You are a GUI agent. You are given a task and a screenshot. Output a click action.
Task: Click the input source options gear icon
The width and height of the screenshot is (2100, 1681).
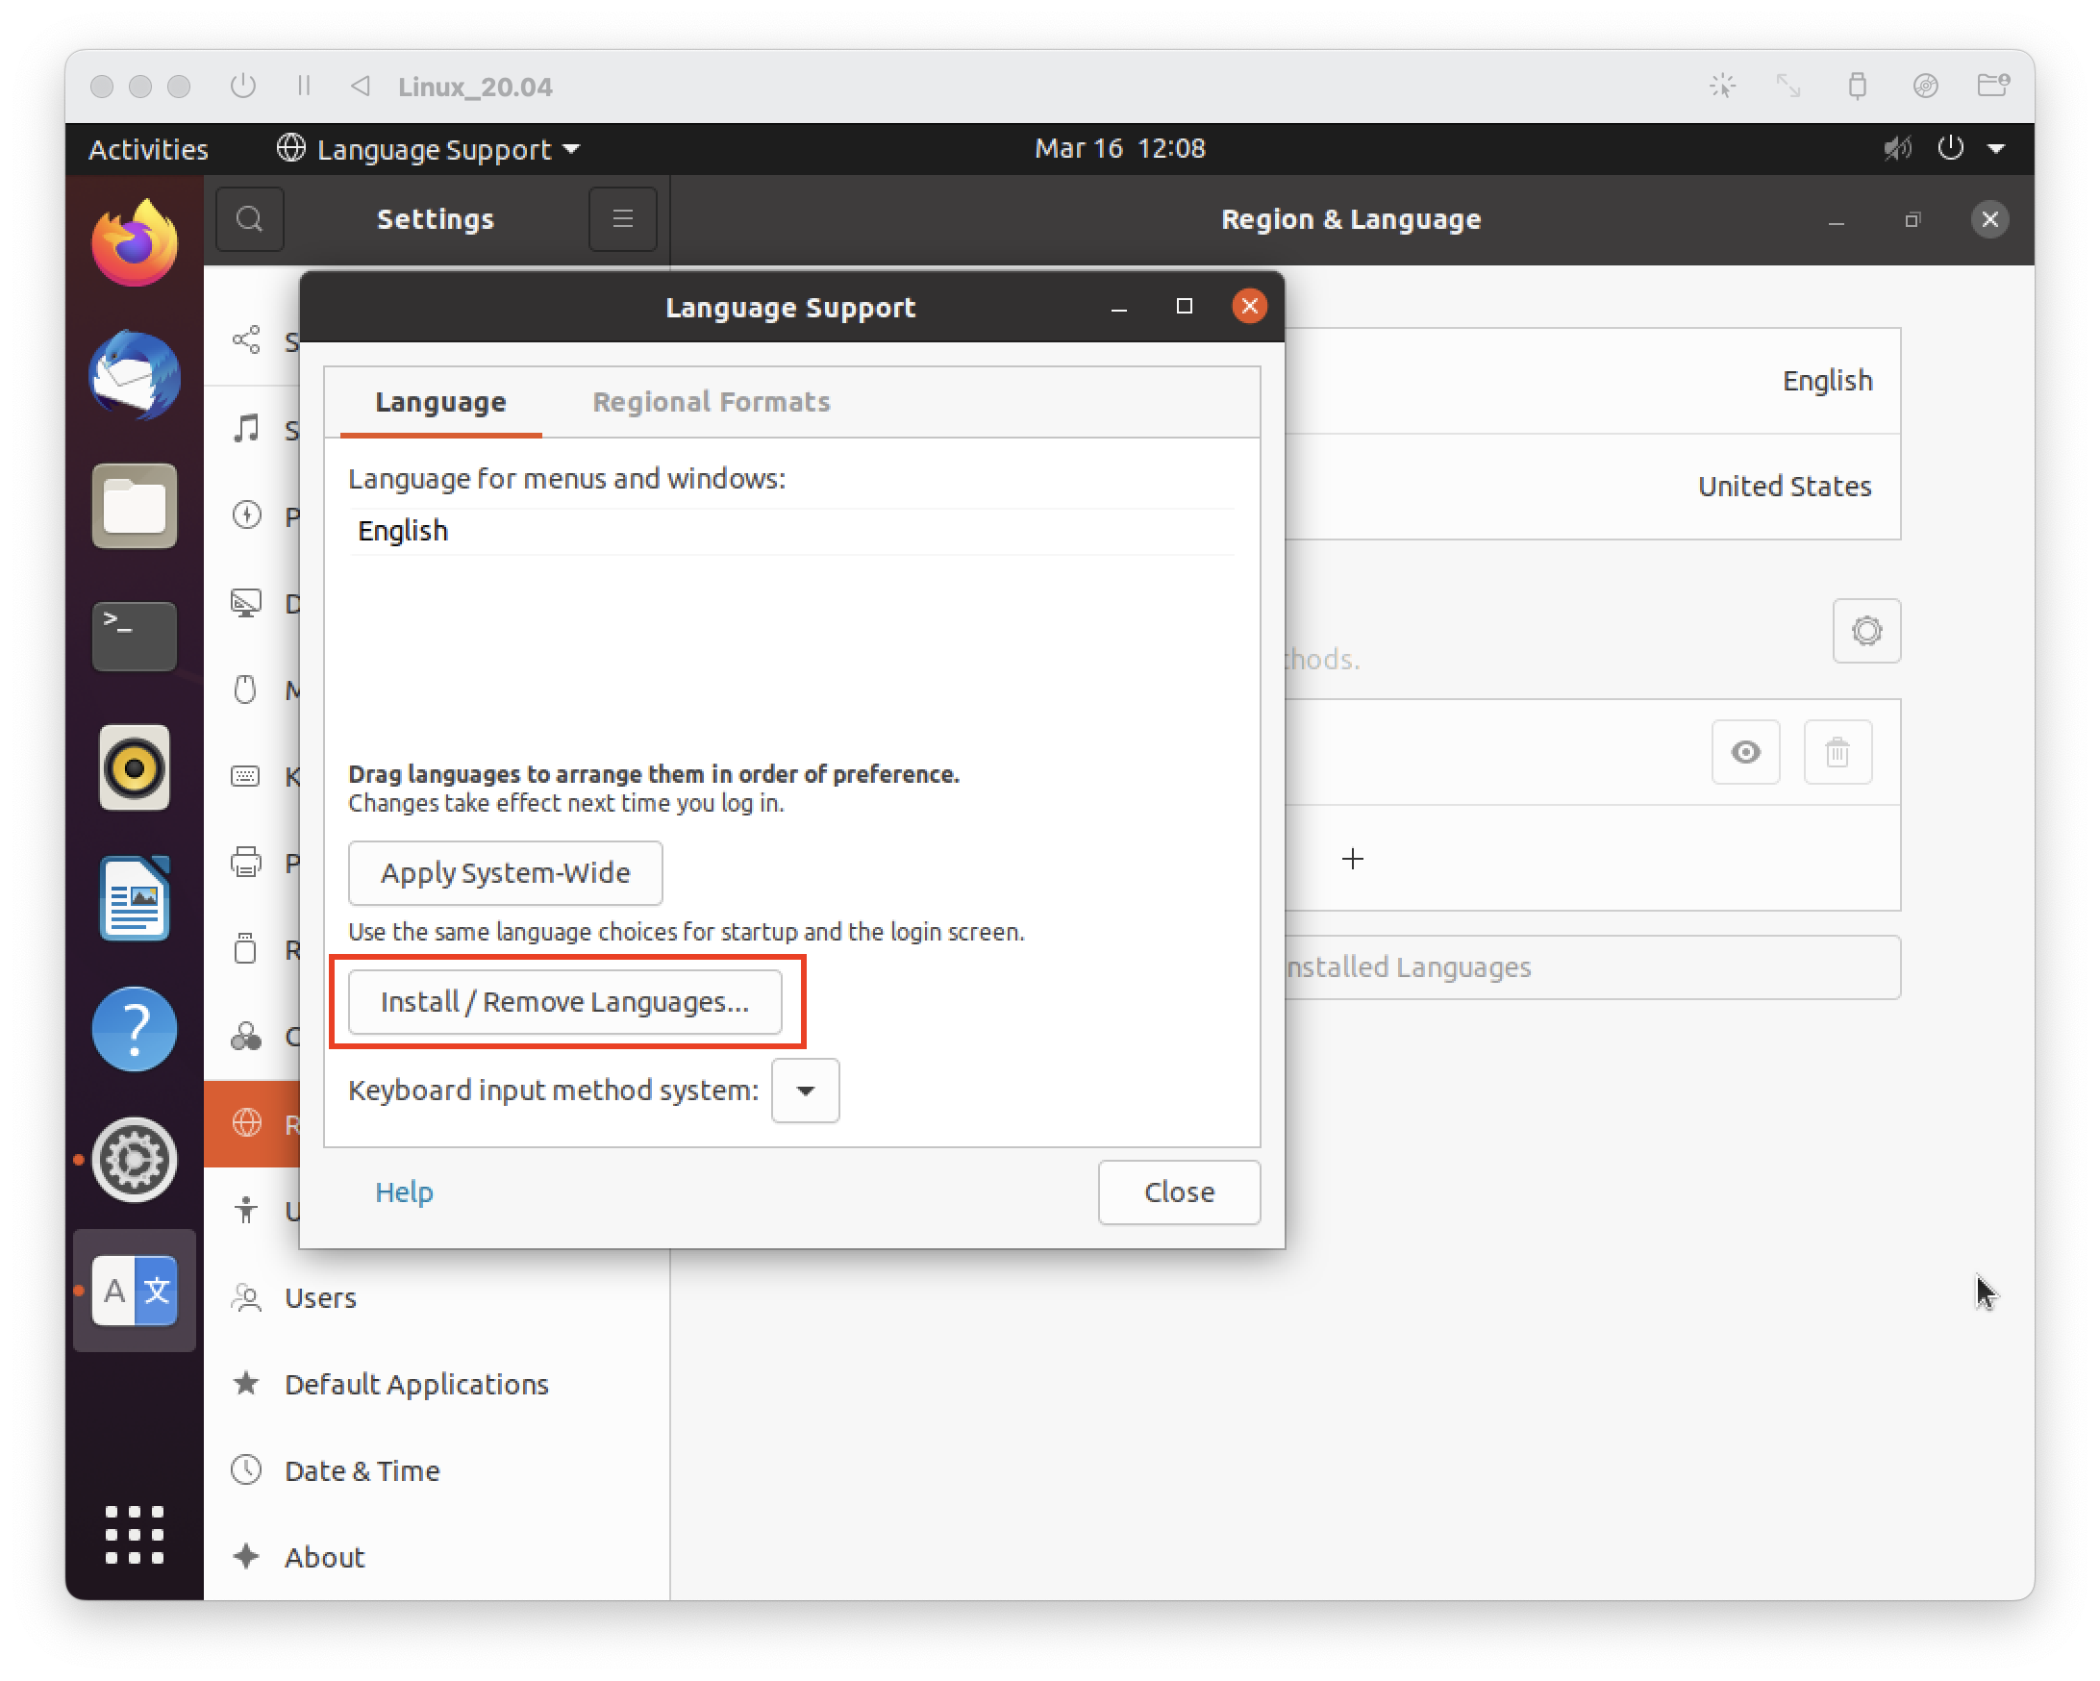(x=1865, y=631)
